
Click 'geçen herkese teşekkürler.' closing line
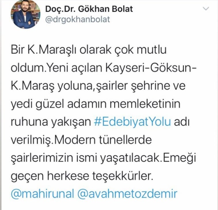point(82,176)
